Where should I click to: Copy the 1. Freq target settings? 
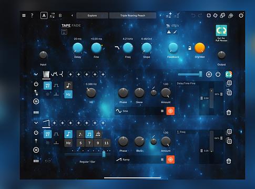[x=229, y=132]
